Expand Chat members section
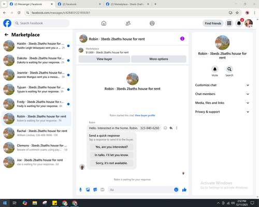259x207 pixels. tap(222, 94)
